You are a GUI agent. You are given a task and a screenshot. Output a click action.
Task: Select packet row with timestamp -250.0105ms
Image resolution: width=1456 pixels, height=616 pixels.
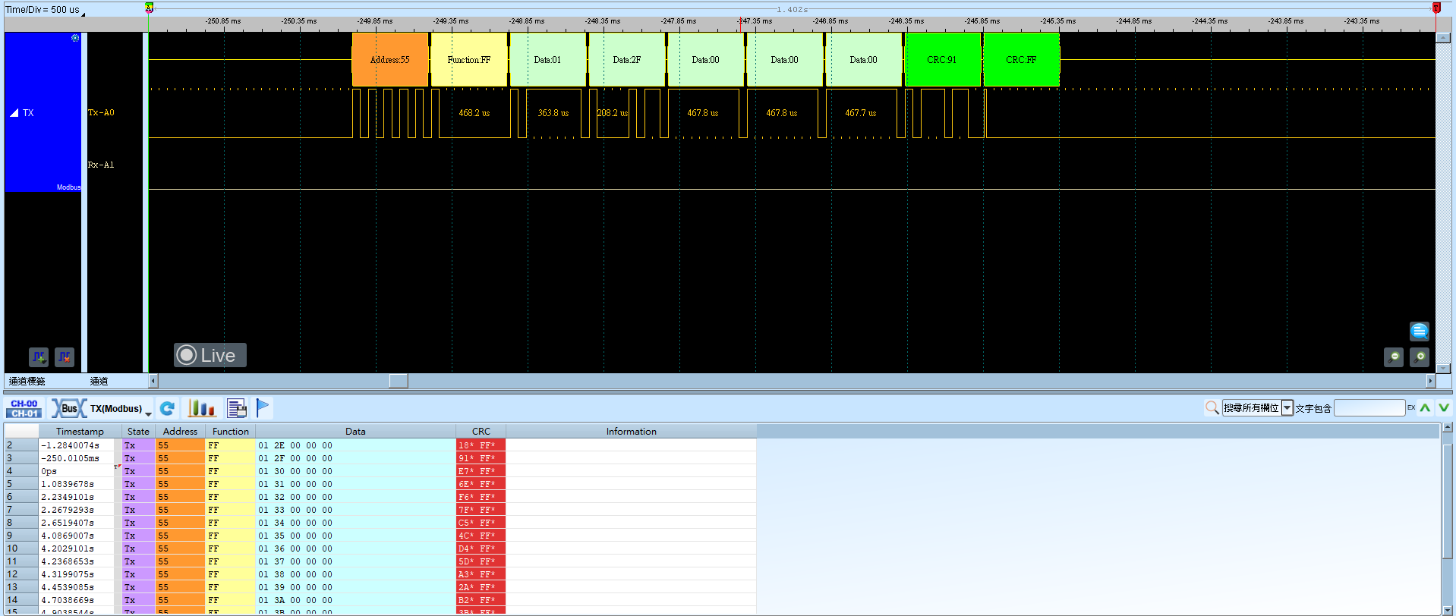click(381, 458)
